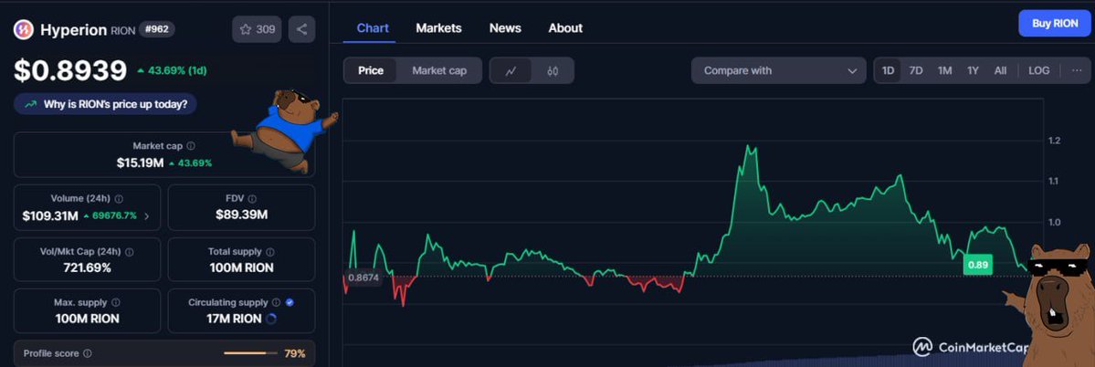The image size is (1095, 367).
Task: Select 1D time range
Action: tap(889, 70)
